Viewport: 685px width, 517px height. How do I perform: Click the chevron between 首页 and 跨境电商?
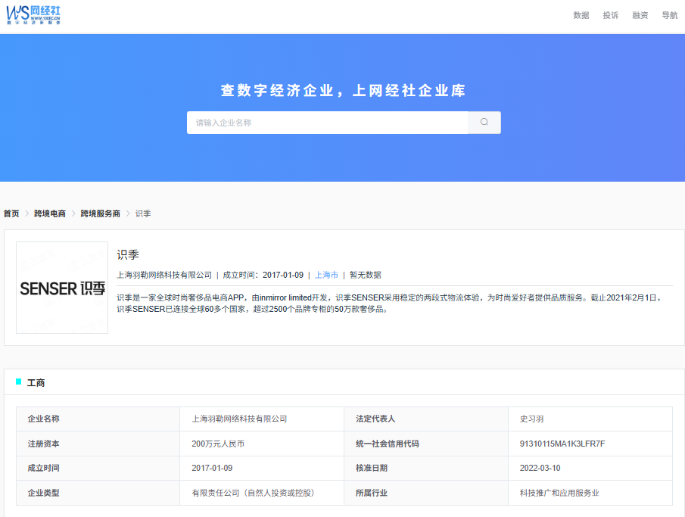pos(26,213)
